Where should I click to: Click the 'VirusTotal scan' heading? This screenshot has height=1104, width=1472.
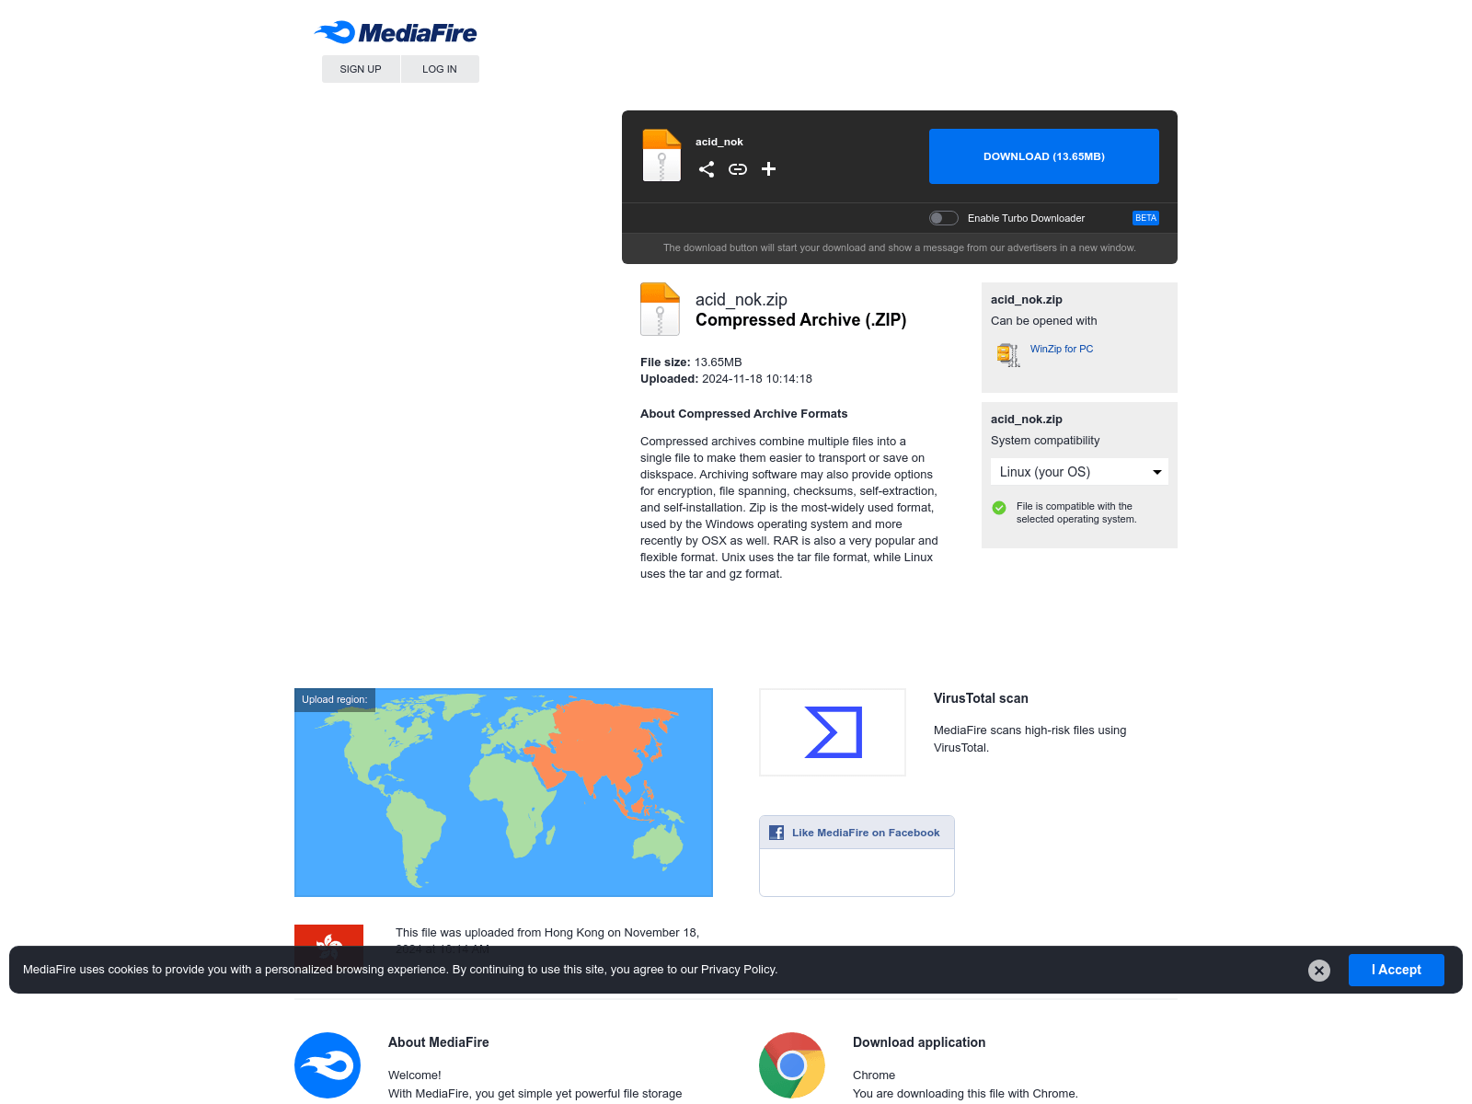981,698
